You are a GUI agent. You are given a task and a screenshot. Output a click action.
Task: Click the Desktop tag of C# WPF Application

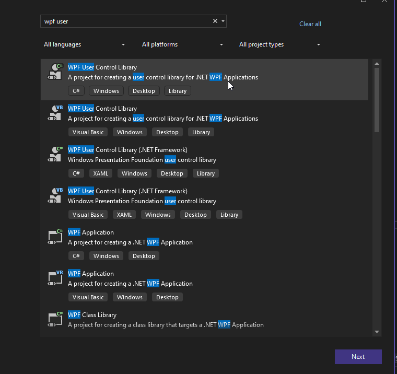[144, 256]
